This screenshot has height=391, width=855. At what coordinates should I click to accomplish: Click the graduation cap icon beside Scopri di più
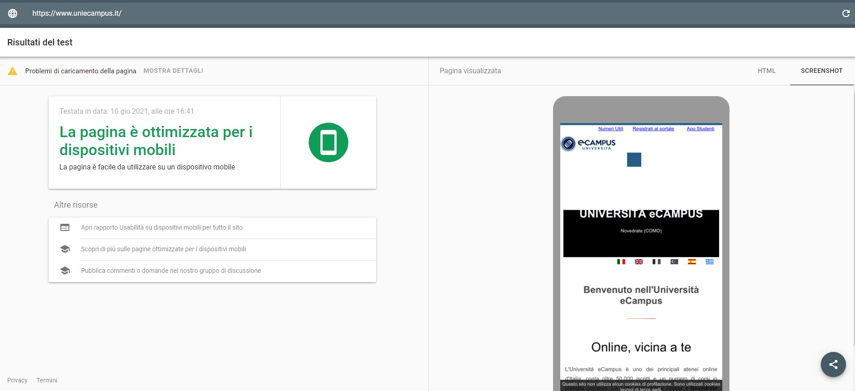point(65,249)
